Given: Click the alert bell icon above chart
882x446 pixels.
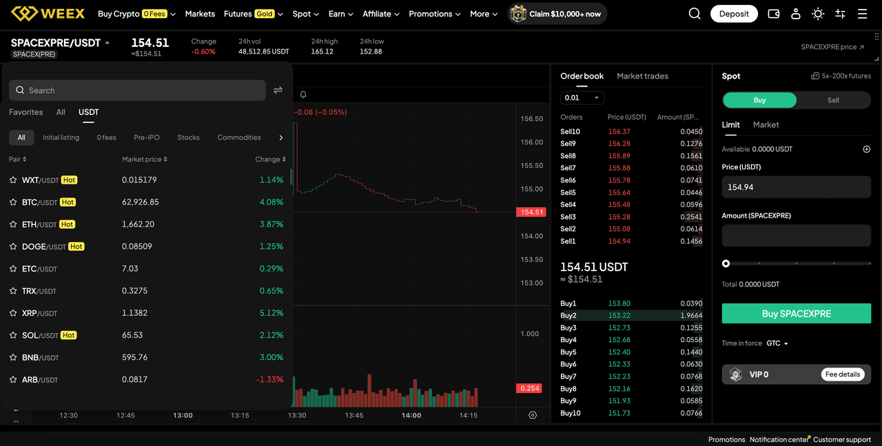Looking at the screenshot, I should 303,95.
